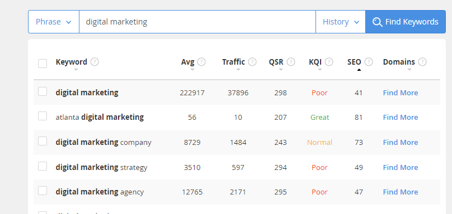452x214 pixels.
Task: Open the Avg column help icon
Action: (201, 62)
